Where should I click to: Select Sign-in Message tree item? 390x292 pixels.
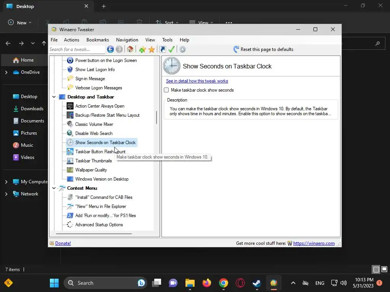90,79
